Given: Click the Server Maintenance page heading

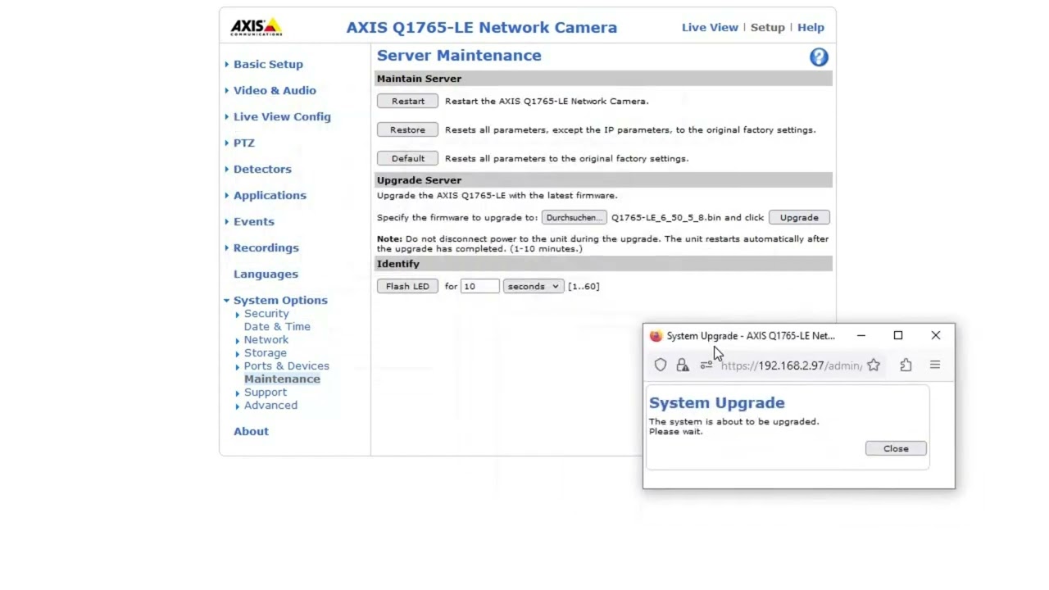Looking at the screenshot, I should click(x=459, y=55).
